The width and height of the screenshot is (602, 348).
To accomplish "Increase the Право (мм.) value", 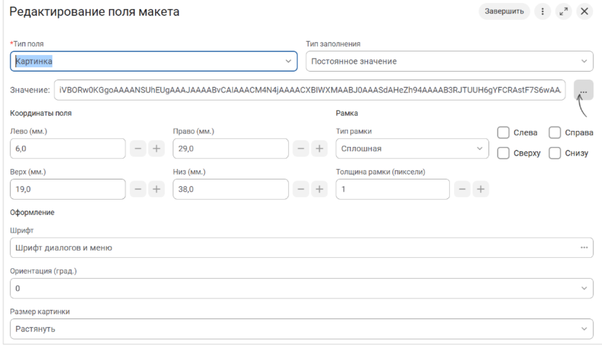I will pyautogui.click(x=319, y=148).
